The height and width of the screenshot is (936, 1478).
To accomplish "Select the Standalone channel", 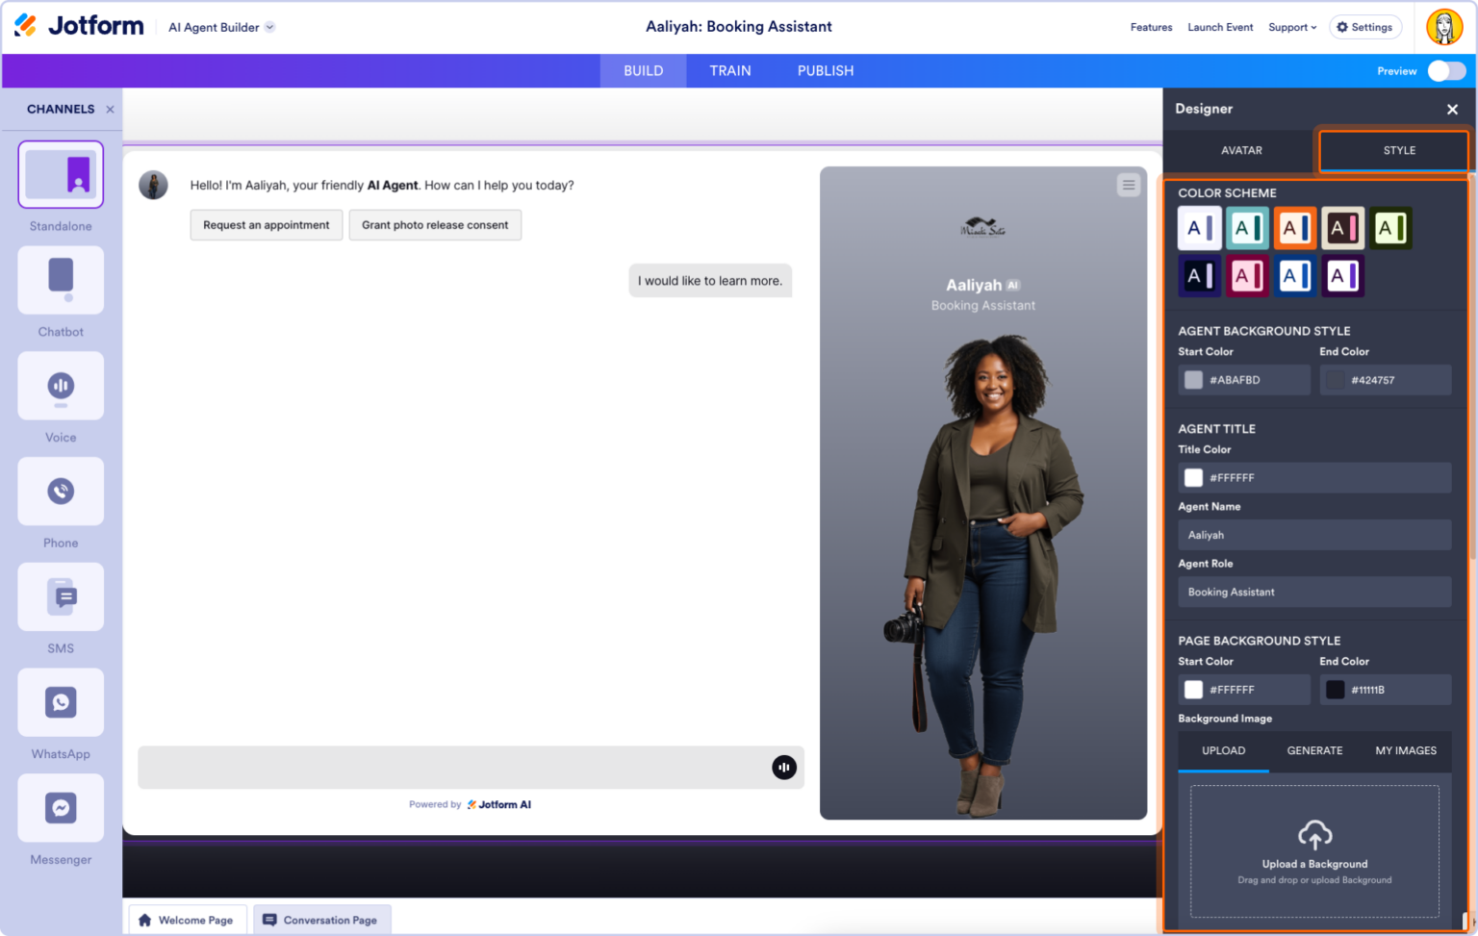I will click(x=60, y=174).
